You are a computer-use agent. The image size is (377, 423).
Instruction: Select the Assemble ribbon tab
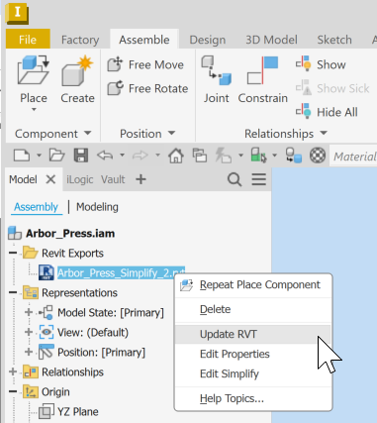point(144,40)
